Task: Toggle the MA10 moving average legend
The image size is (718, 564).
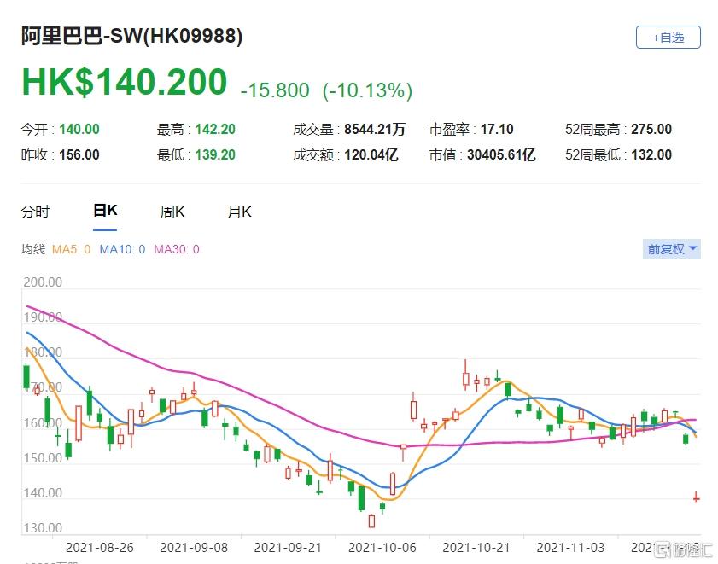Action: click(122, 249)
